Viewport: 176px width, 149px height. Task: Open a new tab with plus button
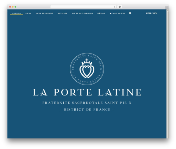pyautogui.click(x=167, y=8)
